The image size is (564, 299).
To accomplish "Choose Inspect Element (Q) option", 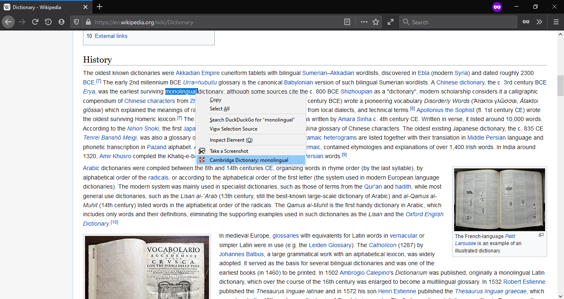I will [x=251, y=140].
